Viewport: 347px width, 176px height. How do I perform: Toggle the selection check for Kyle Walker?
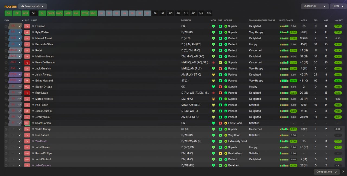click(x=6, y=32)
